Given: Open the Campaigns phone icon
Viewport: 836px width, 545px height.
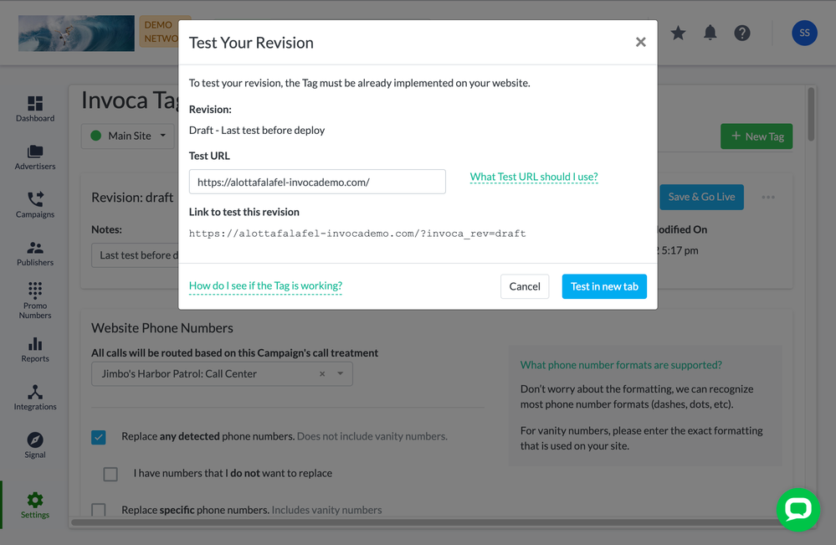Looking at the screenshot, I should 35,199.
